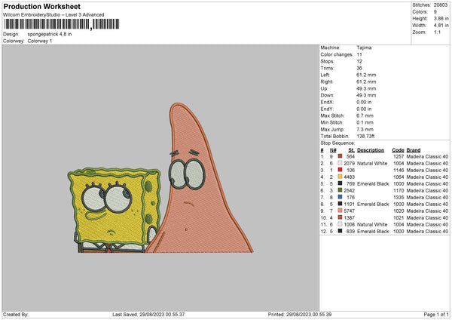The width and height of the screenshot is (452, 320).
Task: Click the black swatch in stop row 5
Action: coord(340,183)
